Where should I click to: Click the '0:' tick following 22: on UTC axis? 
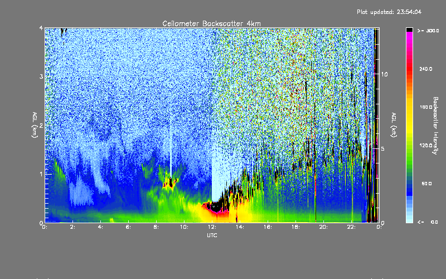(x=379, y=227)
